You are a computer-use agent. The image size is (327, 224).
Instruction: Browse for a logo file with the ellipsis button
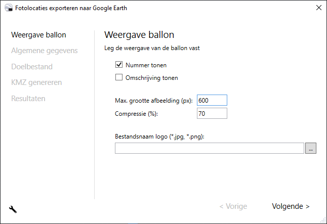[x=311, y=148]
